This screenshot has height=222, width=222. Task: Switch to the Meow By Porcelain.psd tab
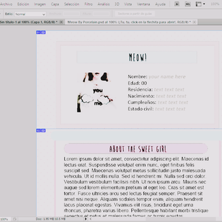(129, 22)
